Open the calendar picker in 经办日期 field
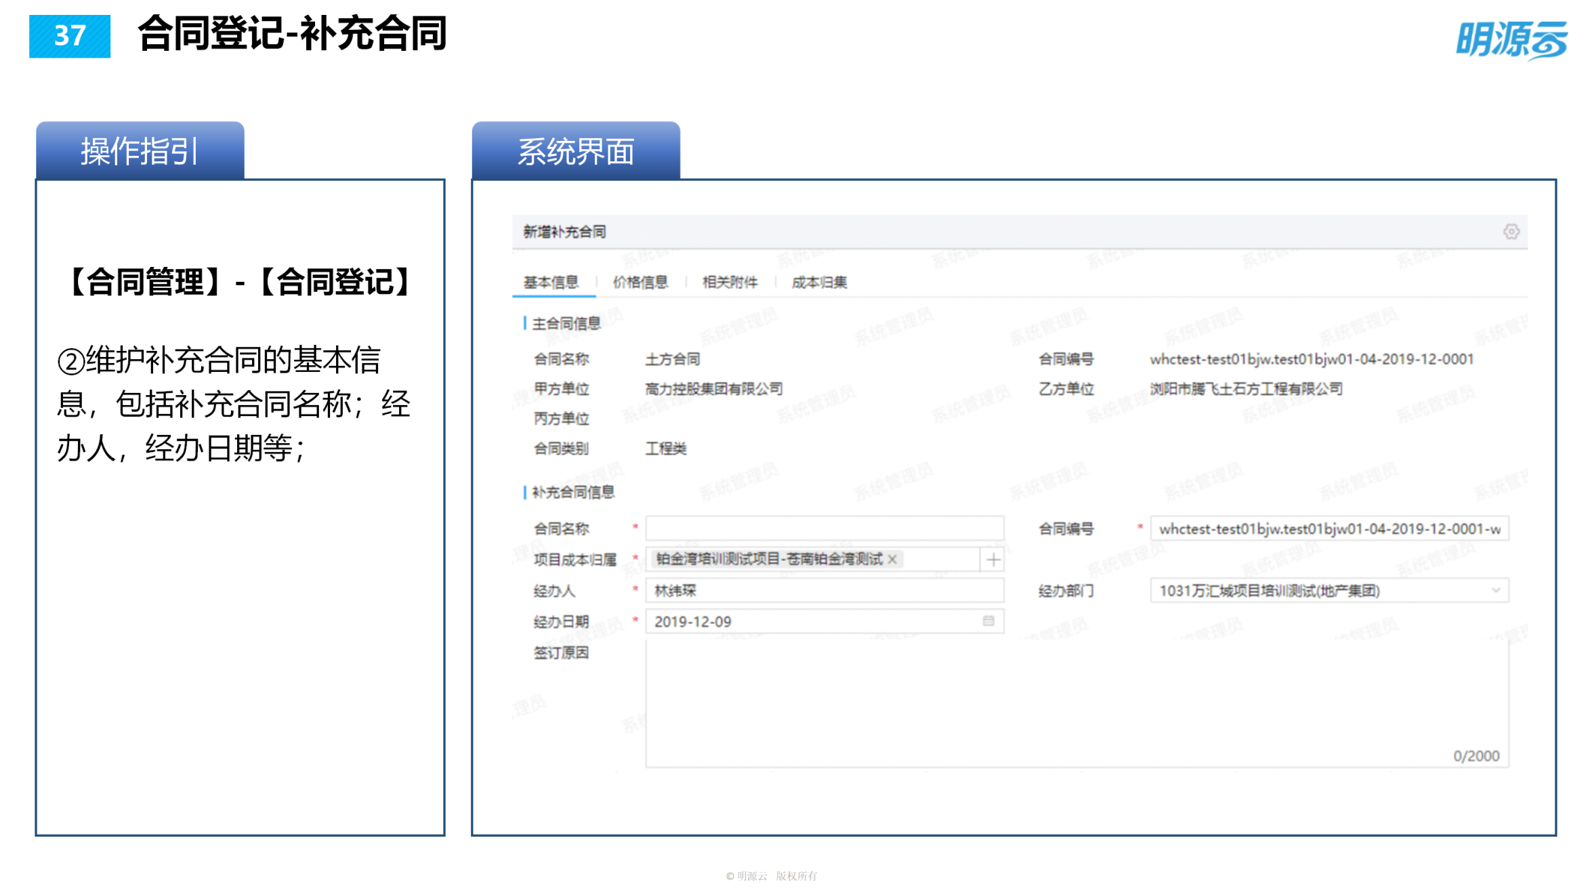The width and height of the screenshot is (1592, 893). pyautogui.click(x=988, y=620)
